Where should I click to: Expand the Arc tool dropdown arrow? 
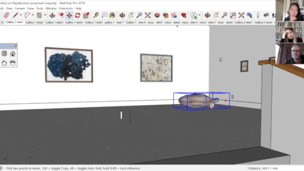(x=33, y=15)
